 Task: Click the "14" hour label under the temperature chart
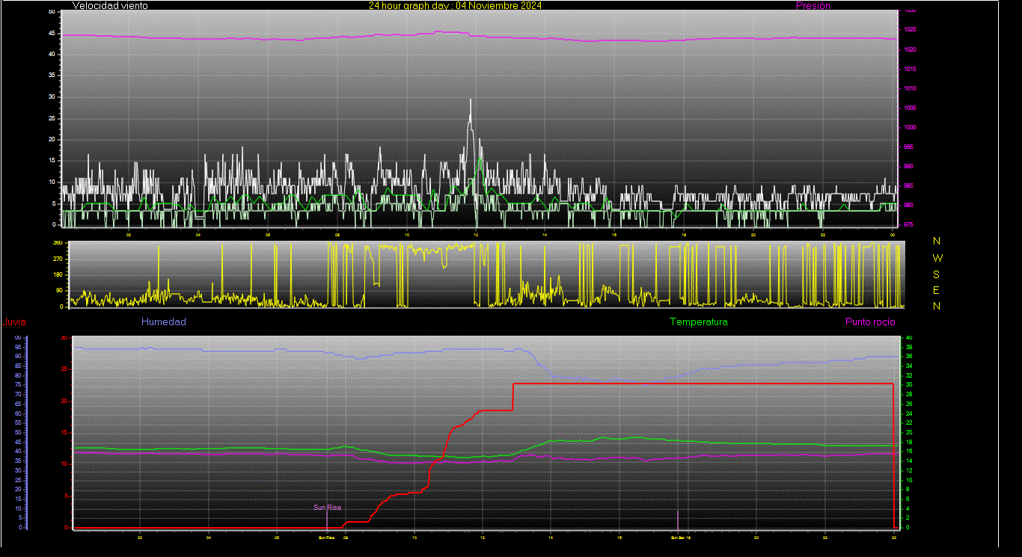pyautogui.click(x=551, y=537)
